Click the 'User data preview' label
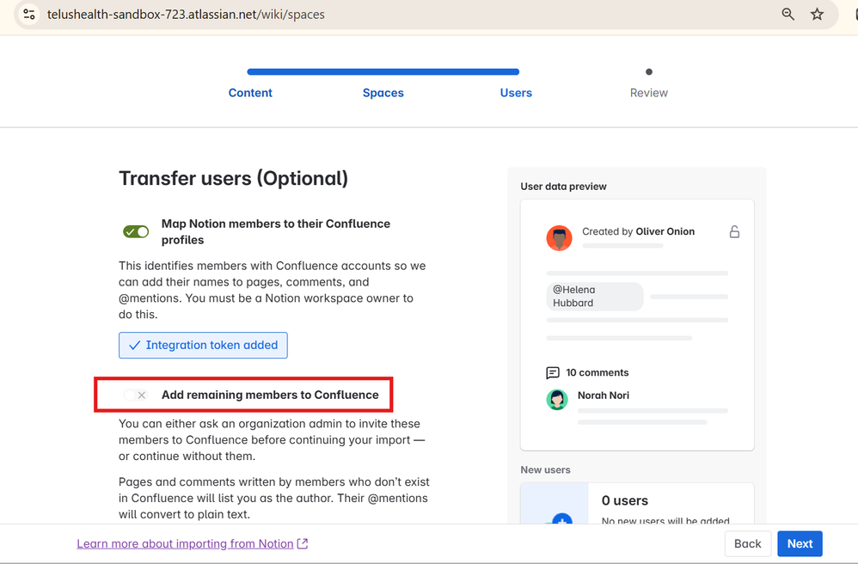The image size is (858, 564). point(564,187)
